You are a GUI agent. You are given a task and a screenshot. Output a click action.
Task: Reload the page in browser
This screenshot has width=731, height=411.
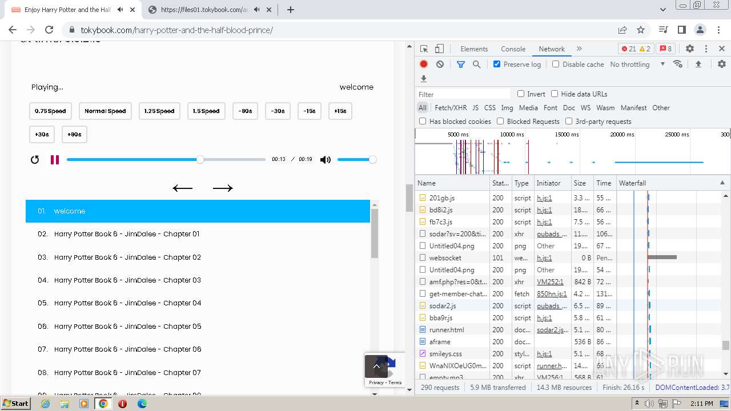pos(49,30)
